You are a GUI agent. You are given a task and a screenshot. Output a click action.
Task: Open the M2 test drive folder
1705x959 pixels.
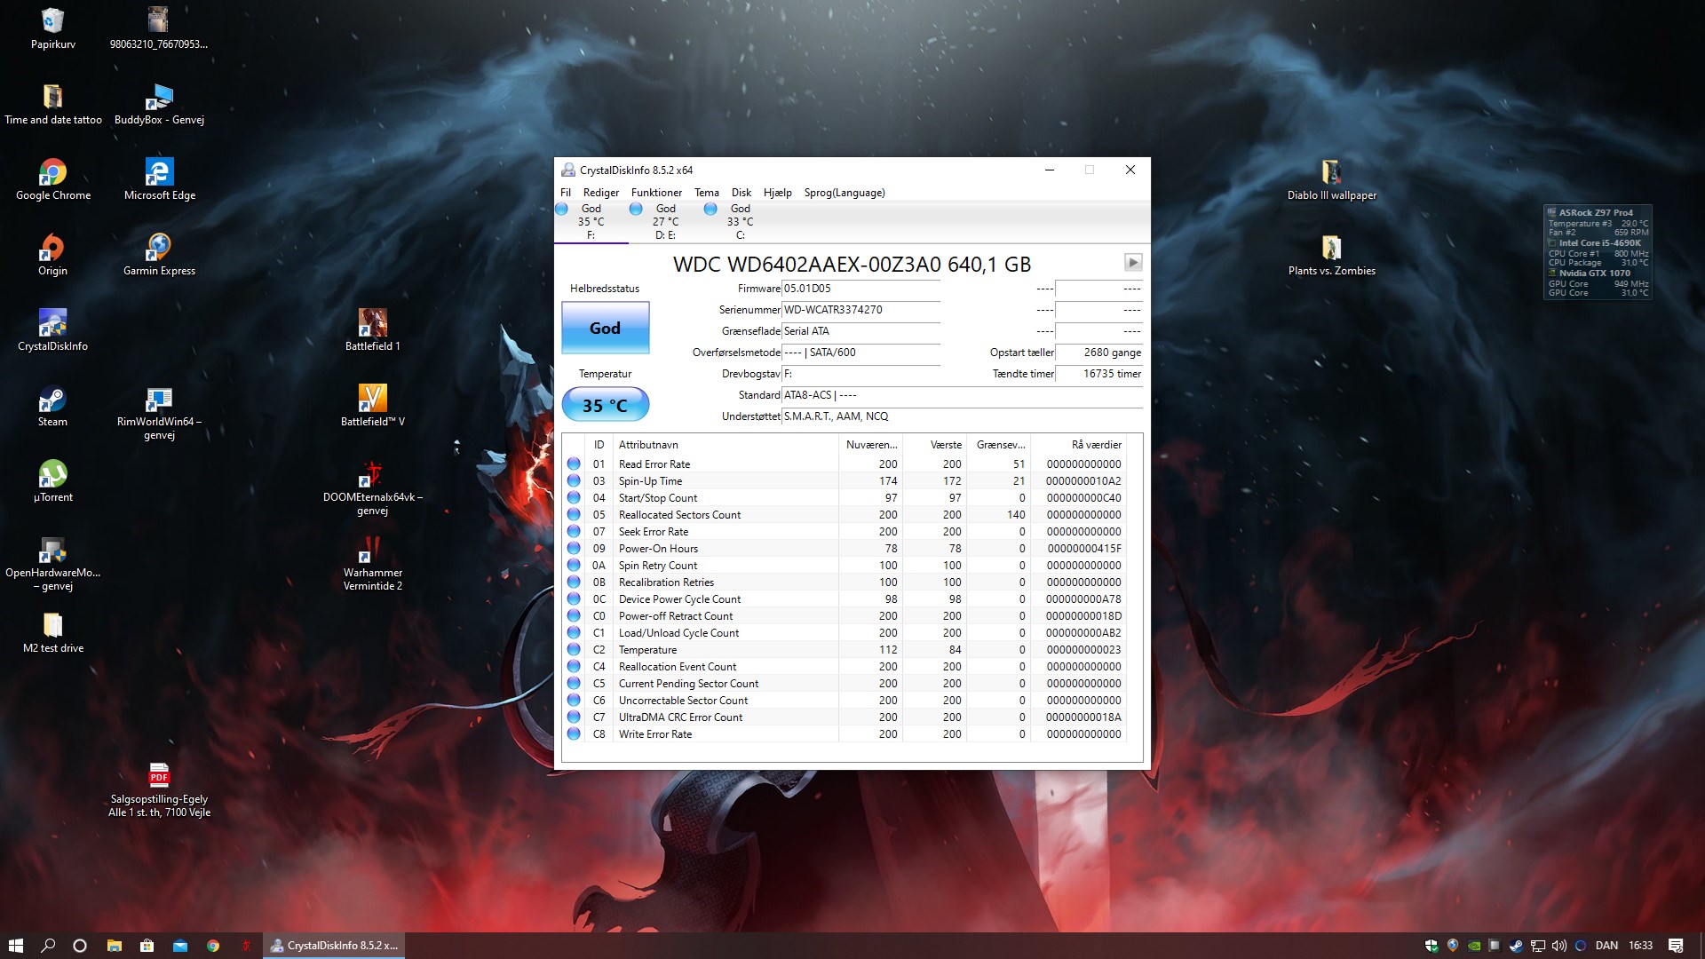click(52, 632)
